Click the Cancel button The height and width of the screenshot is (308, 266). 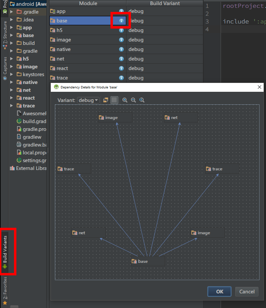(x=247, y=291)
